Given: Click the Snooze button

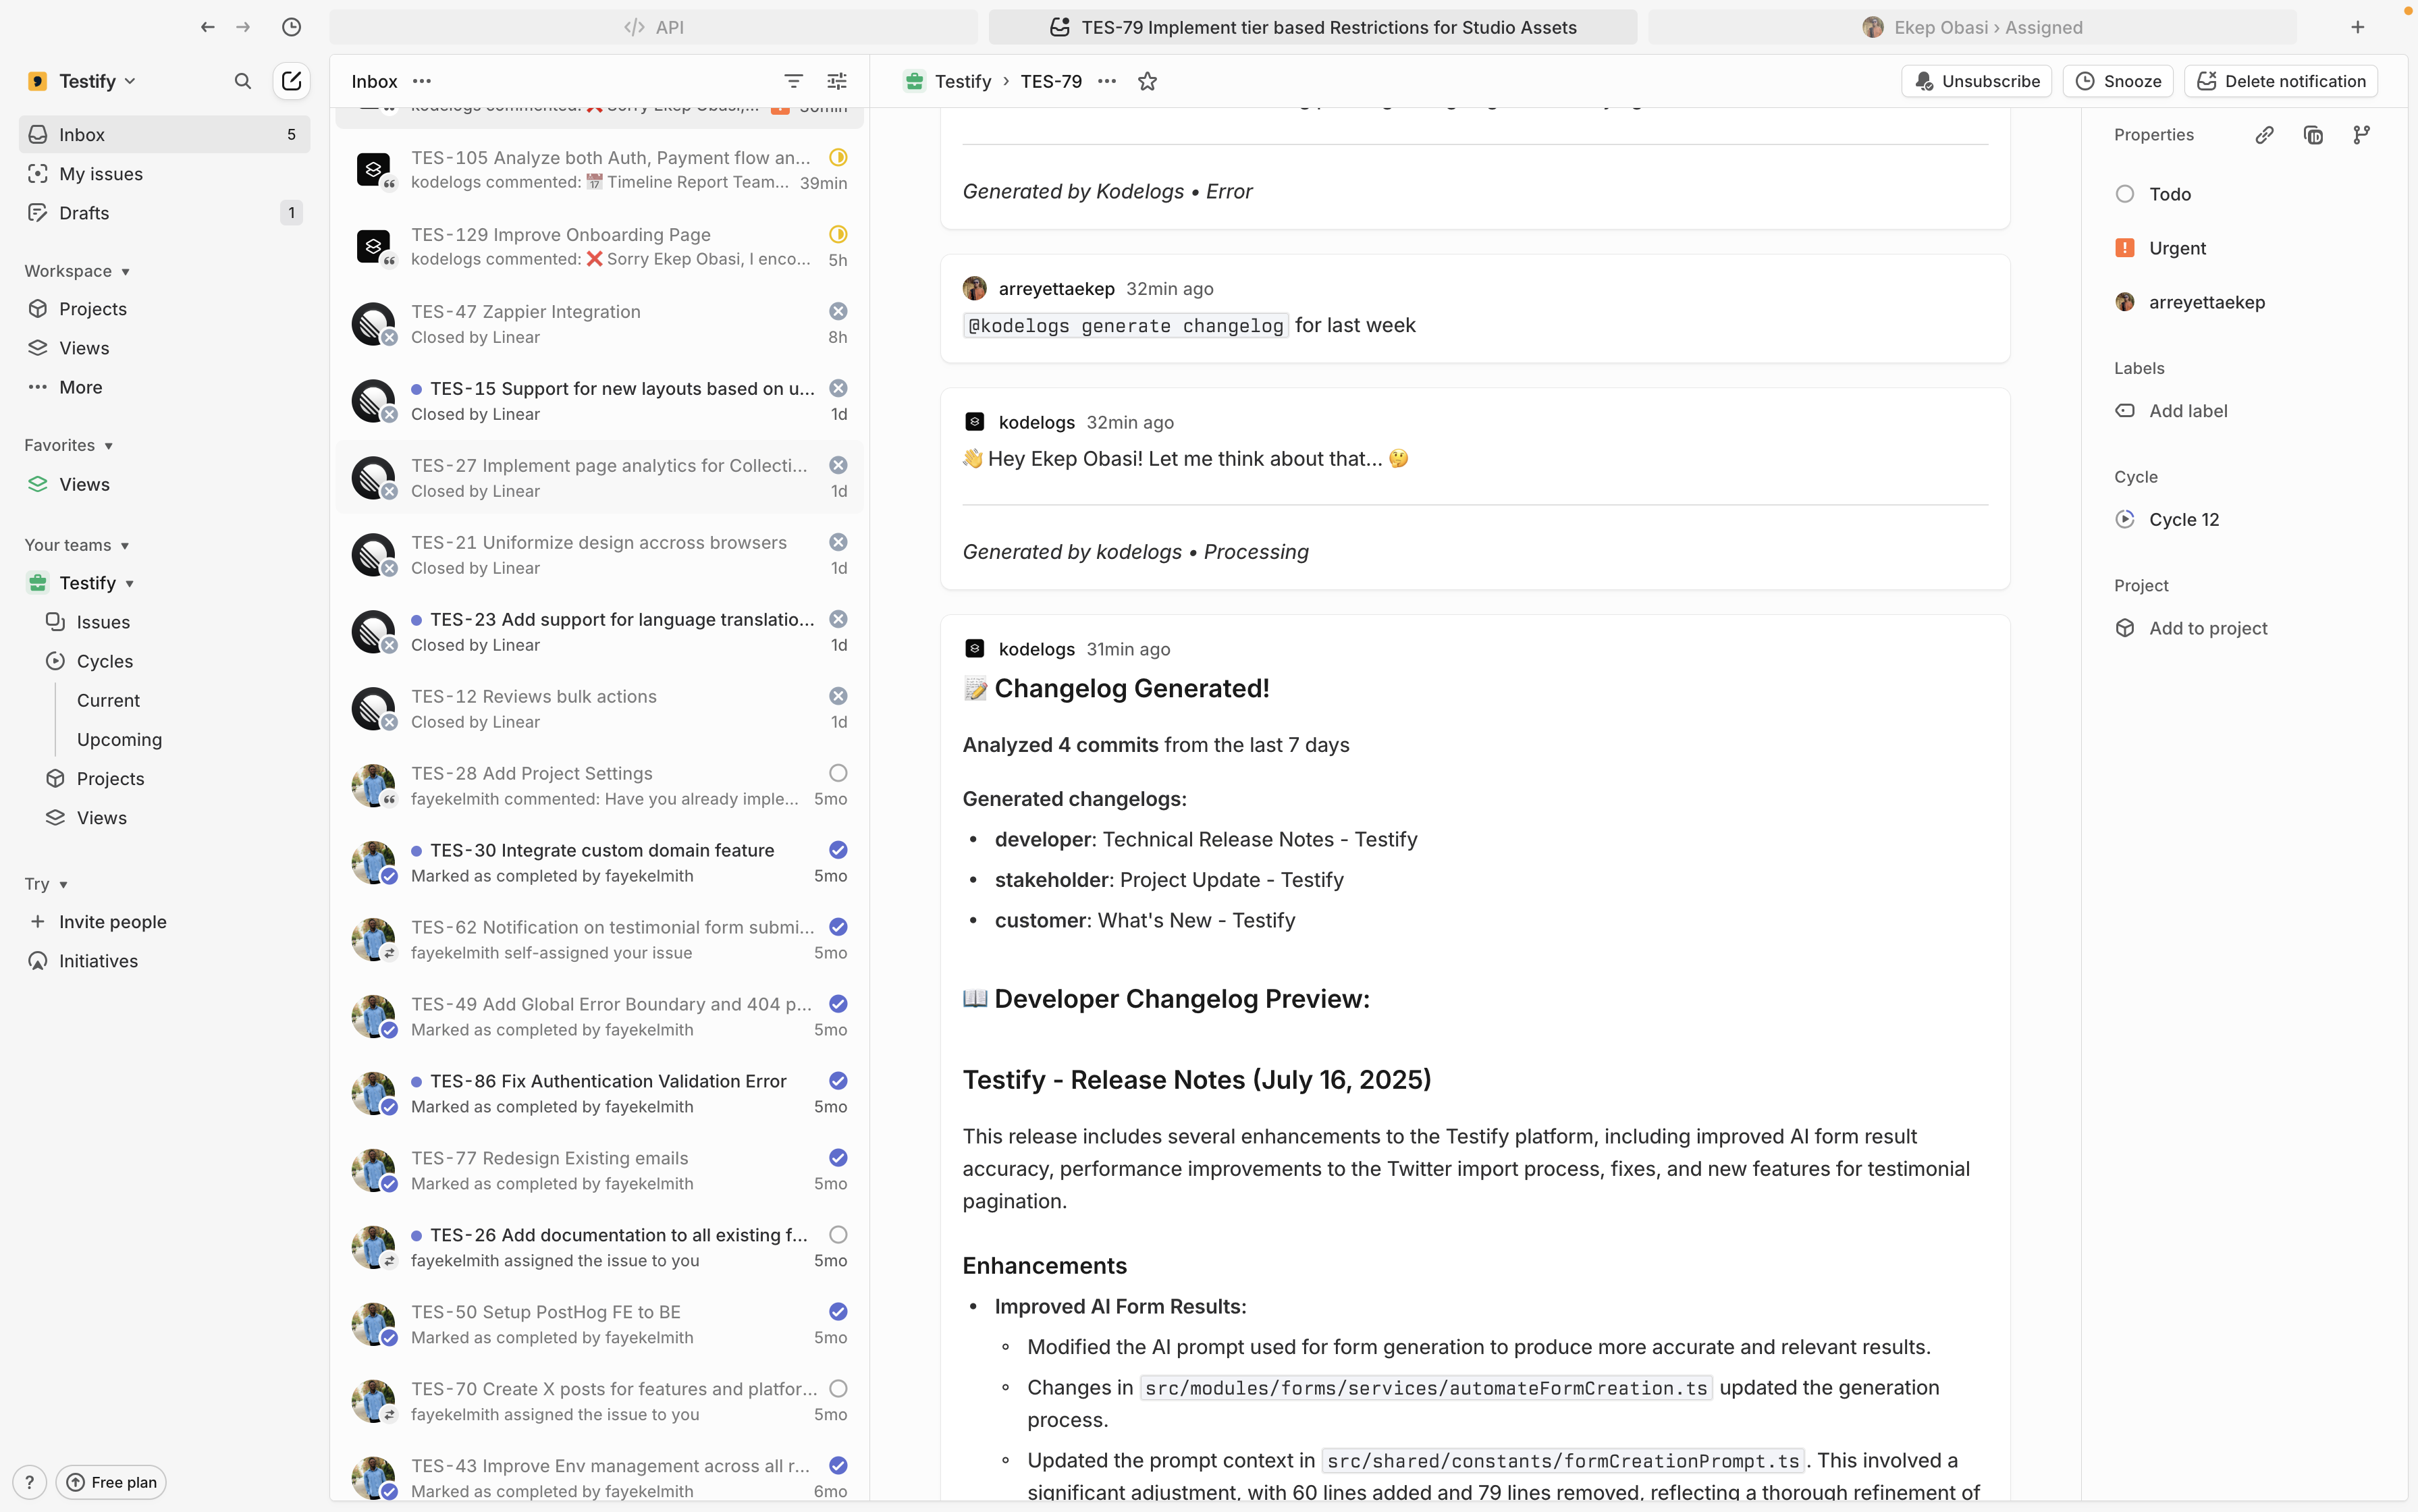Looking at the screenshot, I should click(x=2118, y=81).
